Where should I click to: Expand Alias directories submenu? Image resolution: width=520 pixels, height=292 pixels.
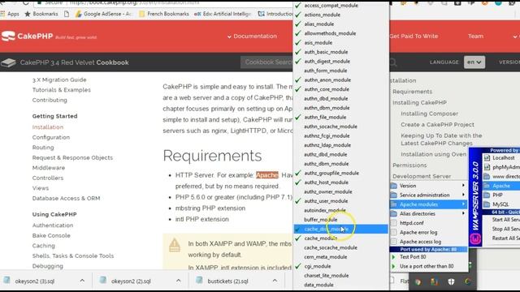(428, 213)
